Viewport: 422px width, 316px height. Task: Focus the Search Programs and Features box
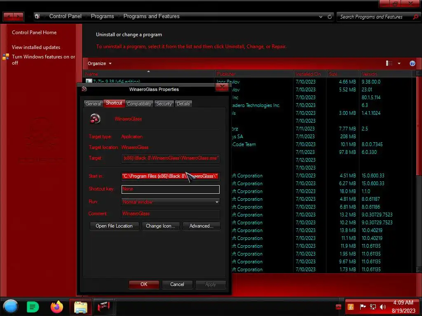tap(375, 17)
